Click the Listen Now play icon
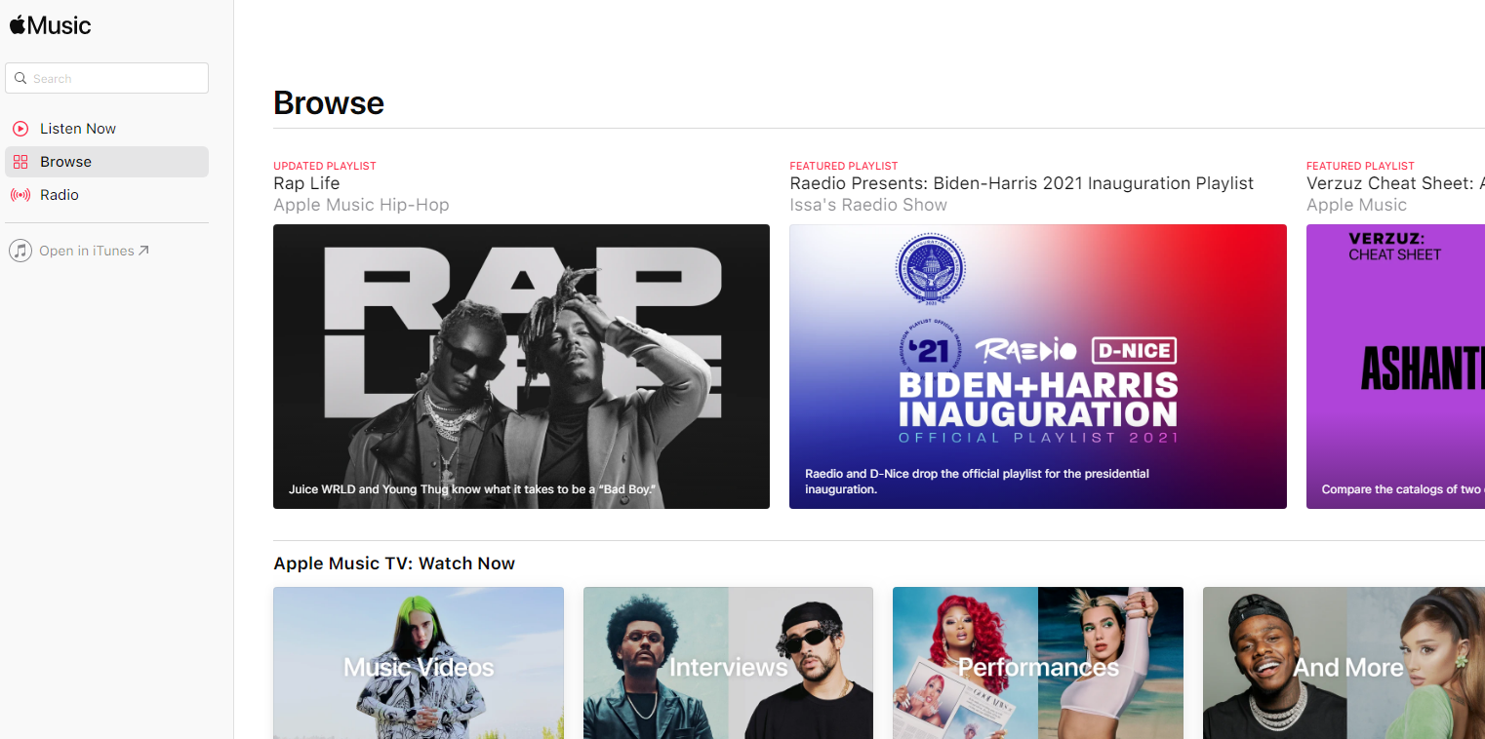Image resolution: width=1485 pixels, height=739 pixels. click(x=20, y=129)
